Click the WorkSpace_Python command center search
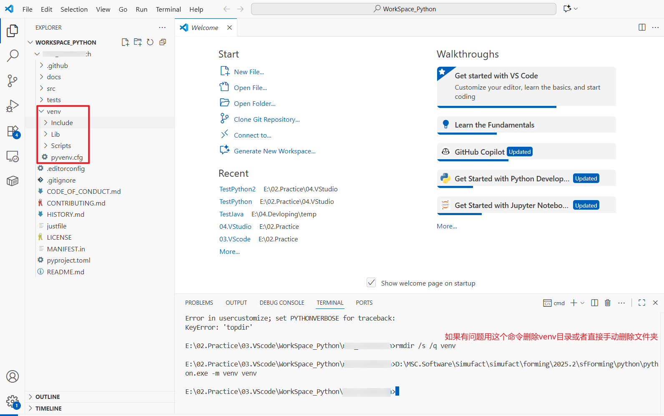 pos(404,9)
